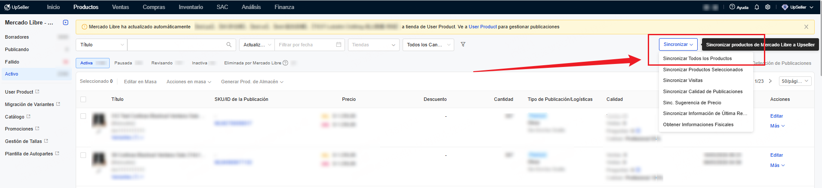
Task: Open the notifications bell
Action: click(x=757, y=7)
